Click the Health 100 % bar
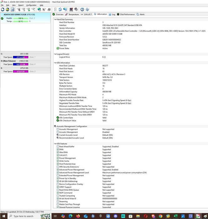208x219 pixels. point(21,18)
